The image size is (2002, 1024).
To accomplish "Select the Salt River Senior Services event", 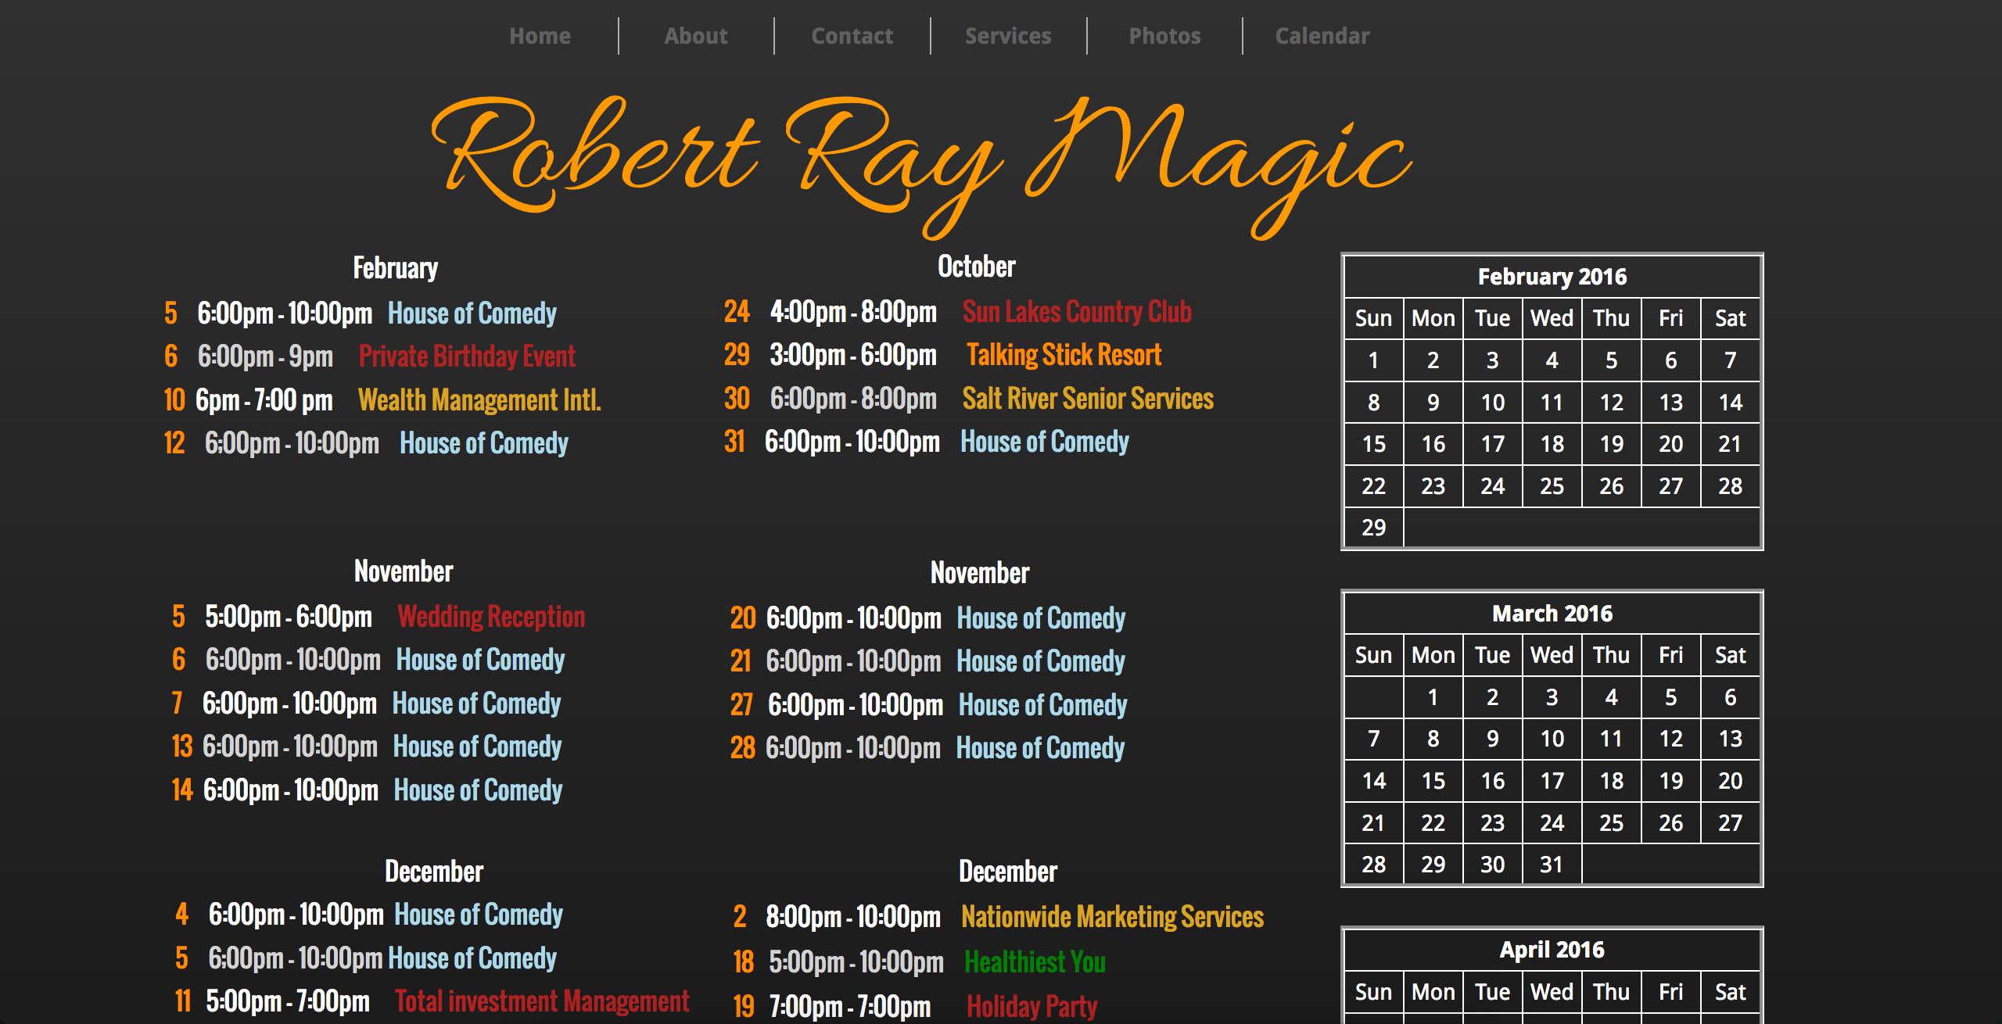I will (x=1088, y=399).
